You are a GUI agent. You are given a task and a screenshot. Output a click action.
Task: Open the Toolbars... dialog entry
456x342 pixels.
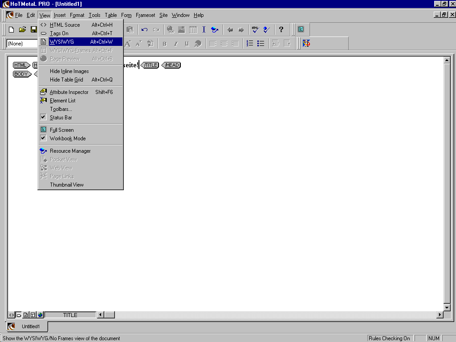point(81,109)
